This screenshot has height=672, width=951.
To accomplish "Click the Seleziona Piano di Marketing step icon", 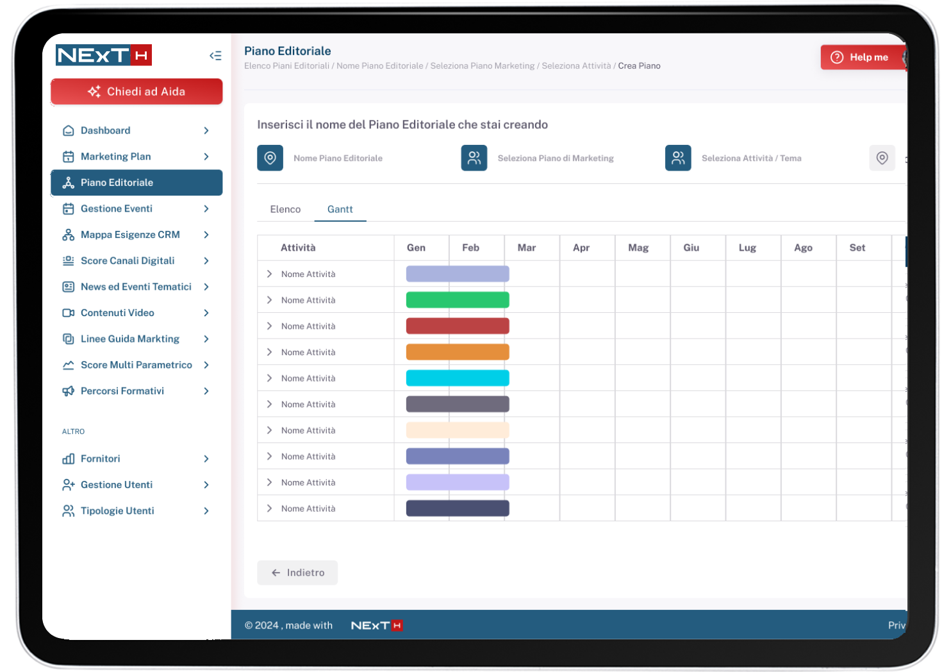I will point(474,158).
